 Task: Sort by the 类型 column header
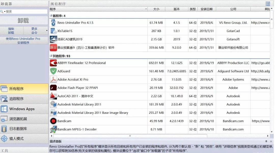(193, 9)
